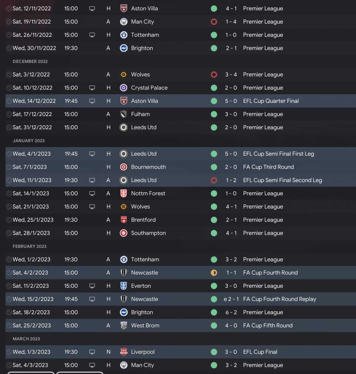356x374 pixels.
Task: Click the Bournemouth club badge
Action: pyautogui.click(x=123, y=167)
